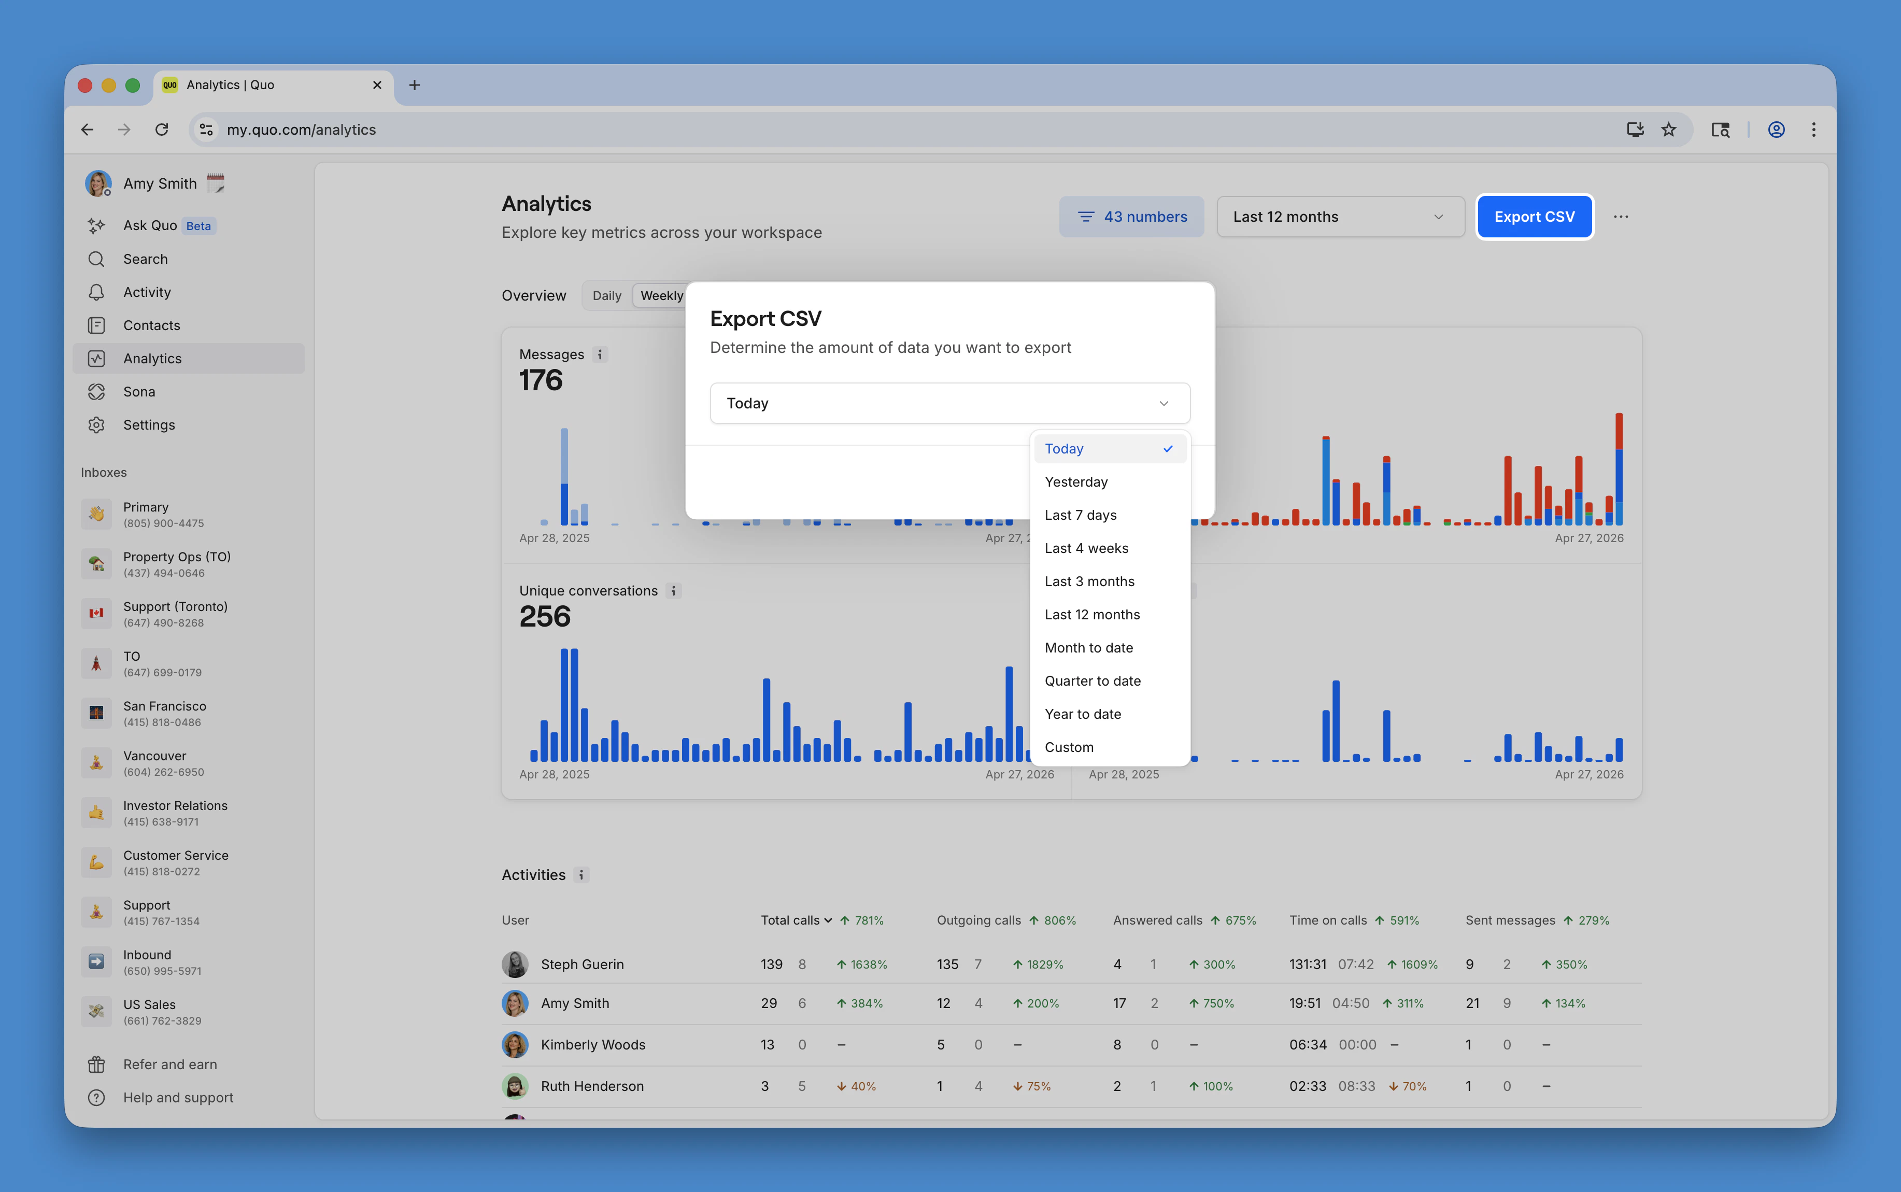Open Help and support link
Screen dimensions: 1901x1192
pos(178,1097)
